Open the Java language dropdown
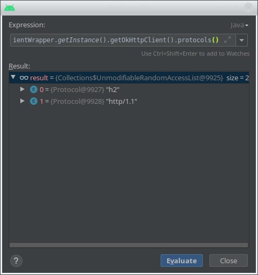 pyautogui.click(x=239, y=25)
